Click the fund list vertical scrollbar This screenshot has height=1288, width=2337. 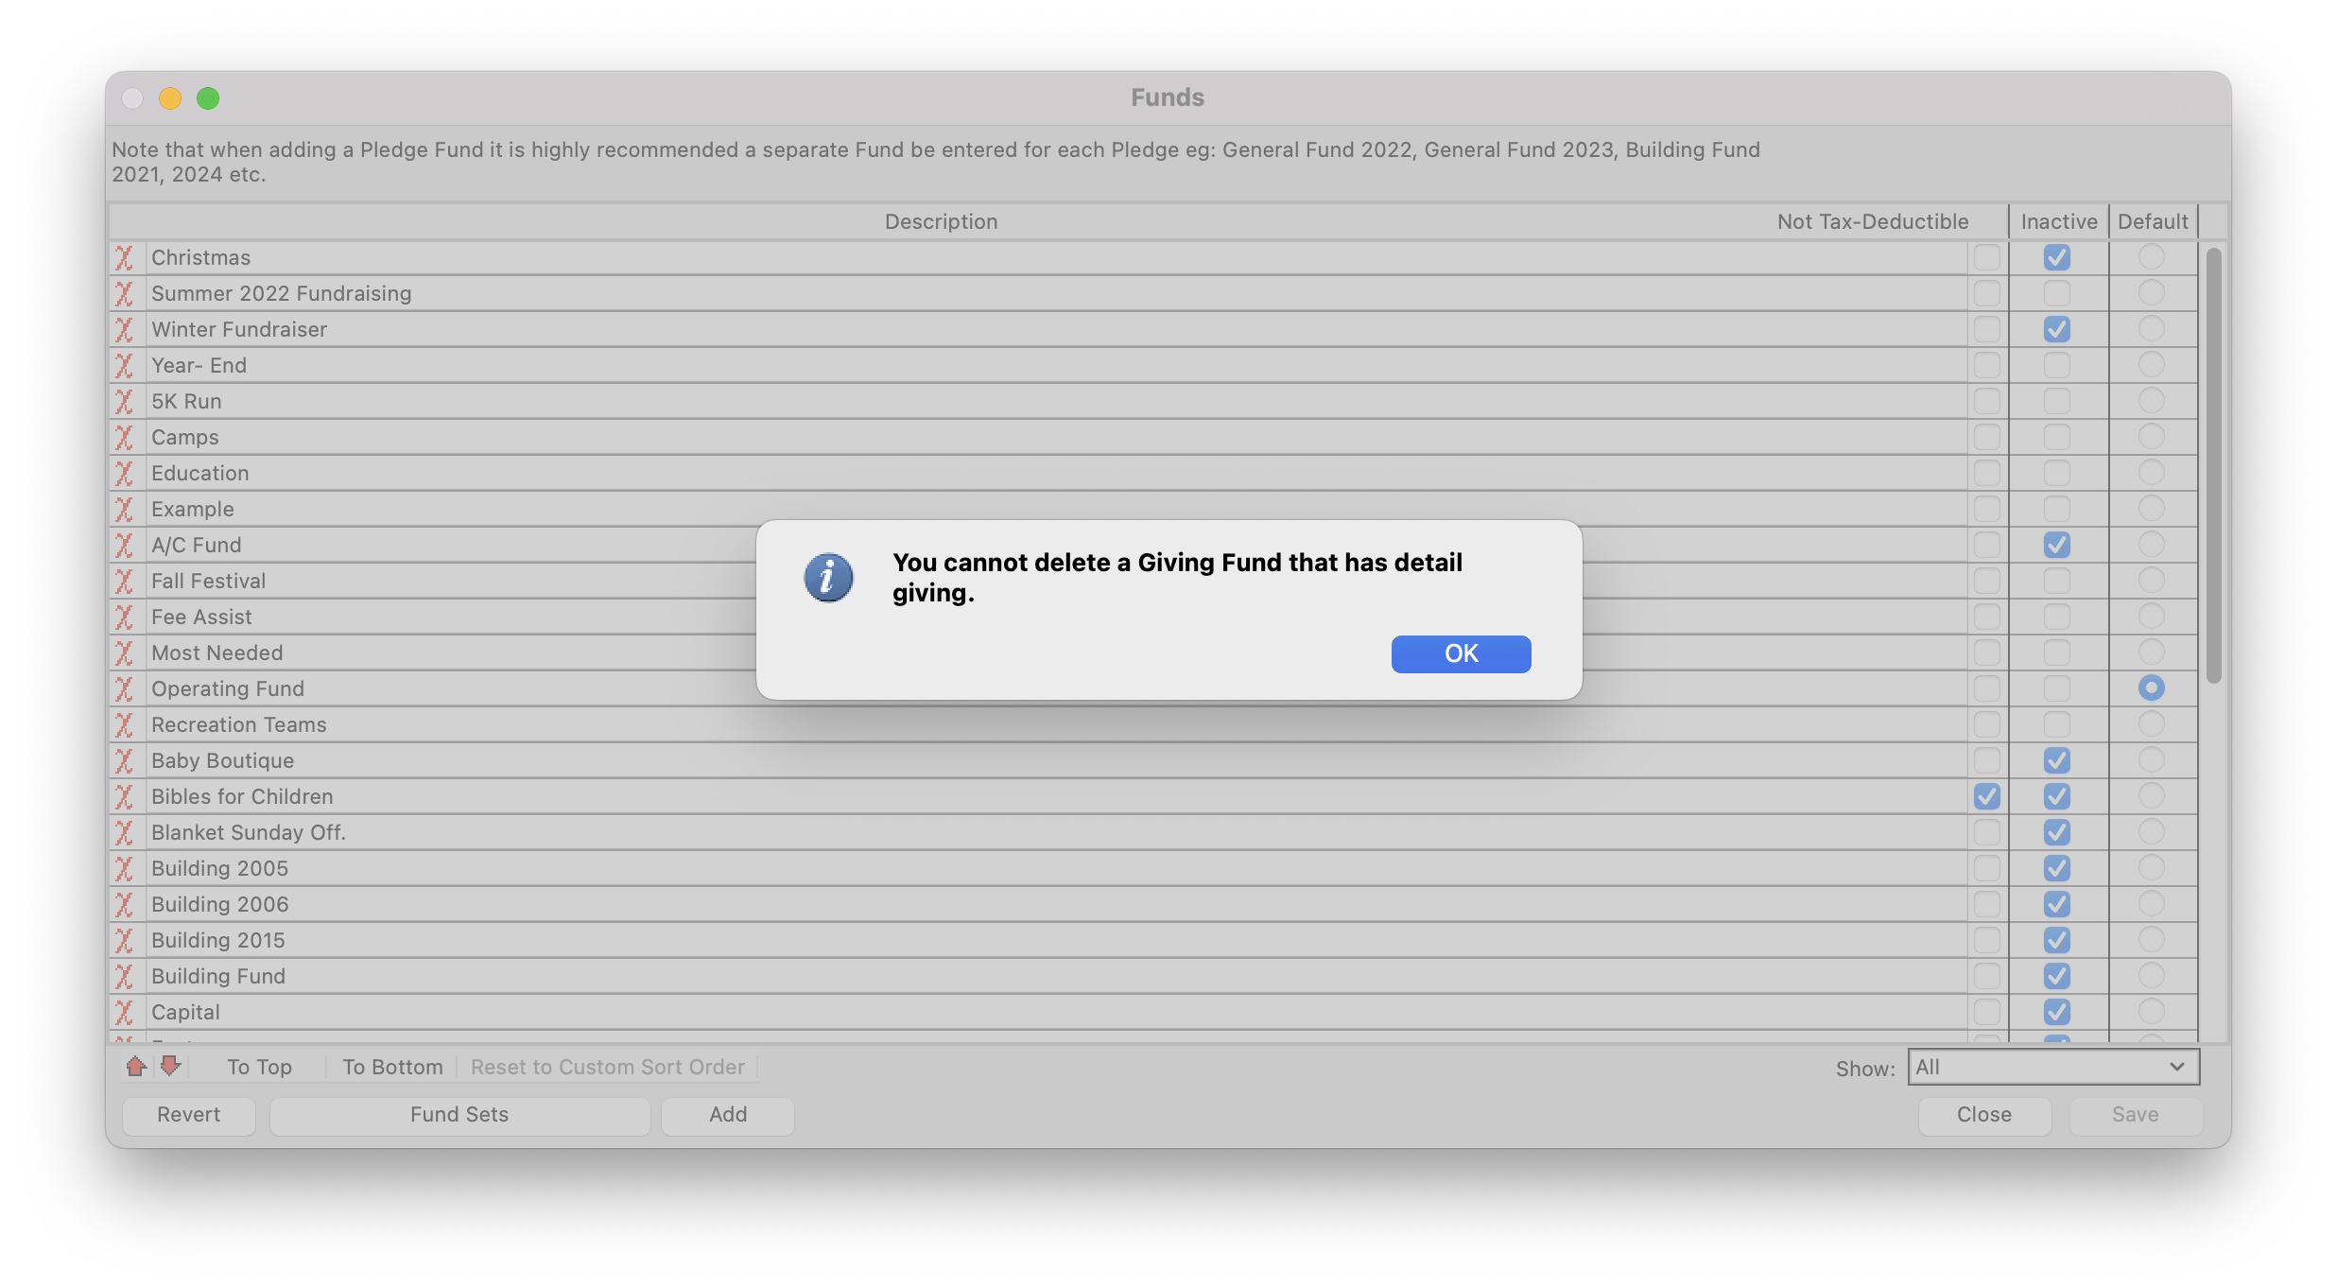[x=2213, y=463]
